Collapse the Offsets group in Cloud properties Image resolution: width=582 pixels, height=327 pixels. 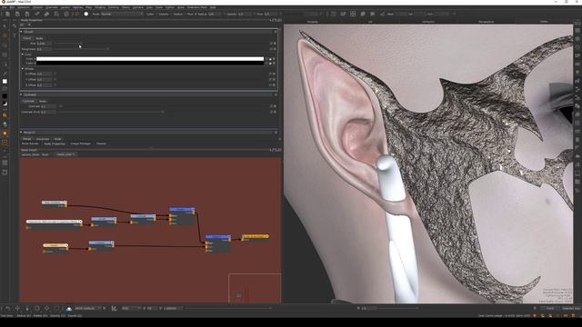click(23, 69)
